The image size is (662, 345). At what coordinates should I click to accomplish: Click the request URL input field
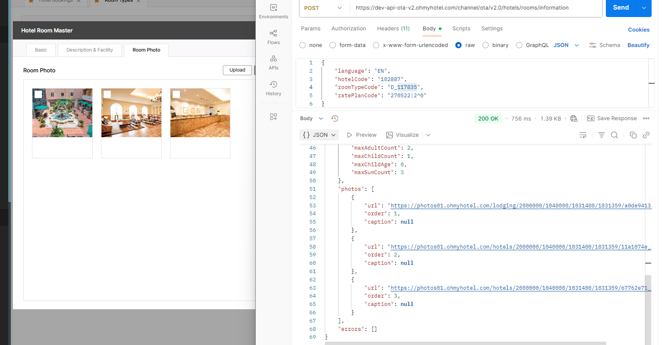[x=476, y=8]
